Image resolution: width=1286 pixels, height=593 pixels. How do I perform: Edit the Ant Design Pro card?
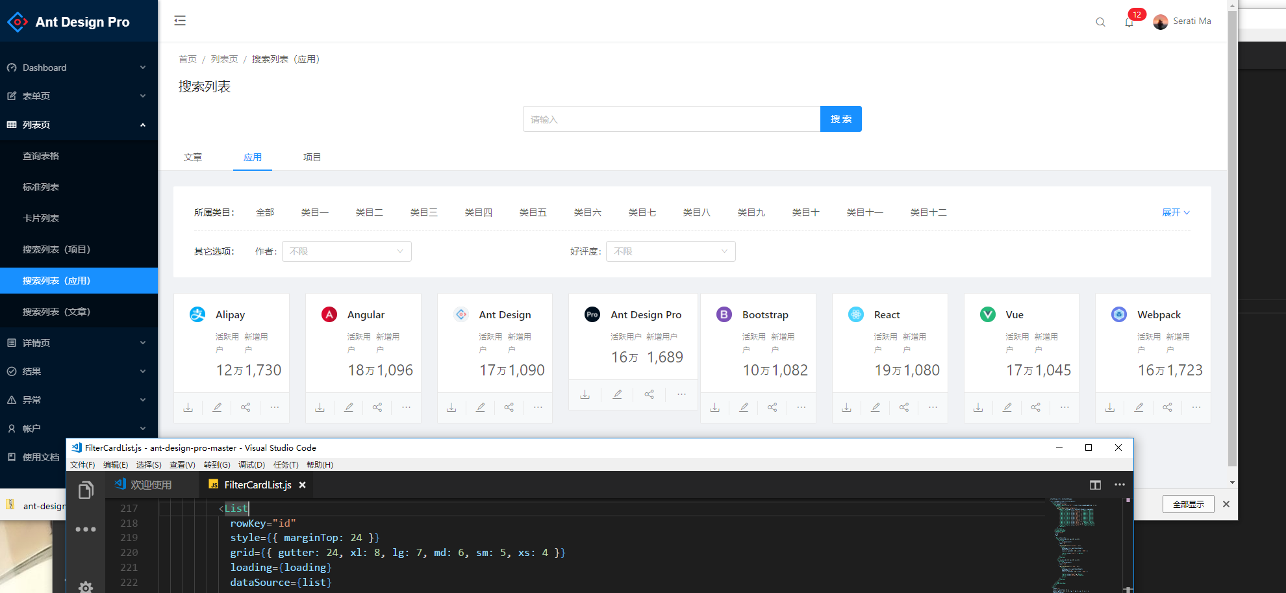[618, 394]
